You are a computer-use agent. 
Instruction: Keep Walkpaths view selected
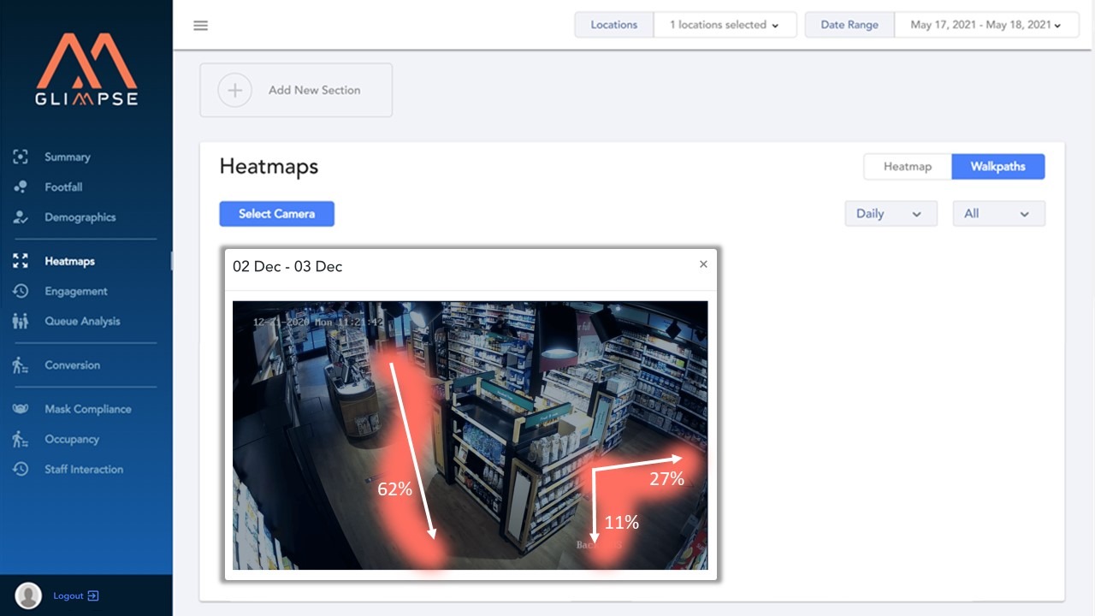(x=998, y=166)
